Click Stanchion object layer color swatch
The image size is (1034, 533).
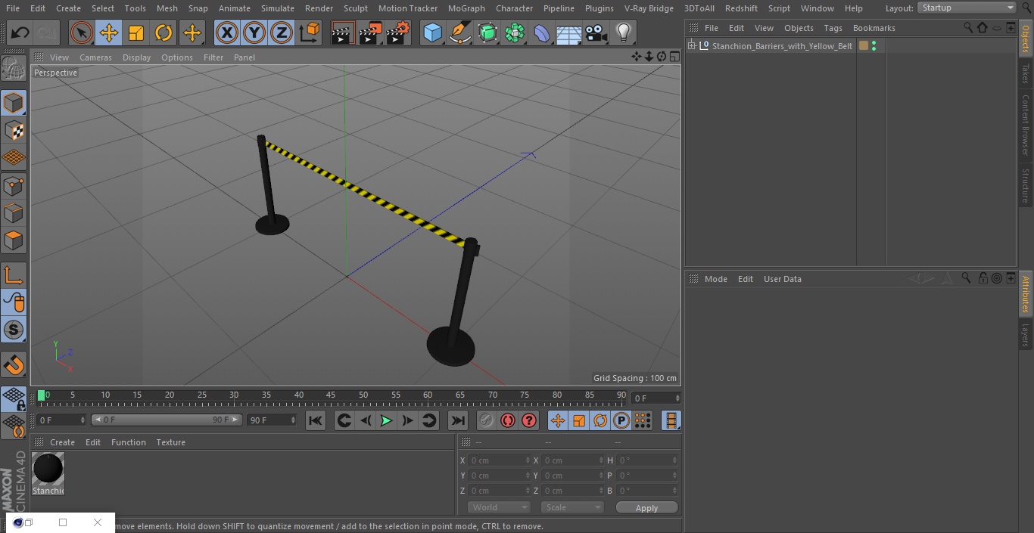[863, 46]
